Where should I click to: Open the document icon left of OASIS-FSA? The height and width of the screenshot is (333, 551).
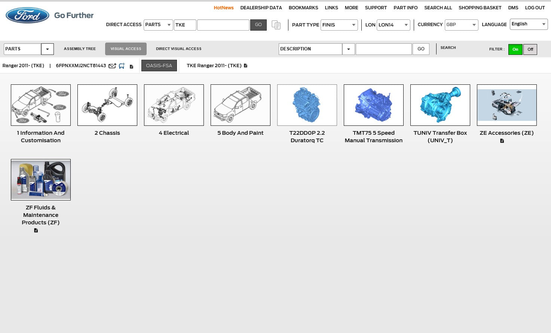point(131,66)
